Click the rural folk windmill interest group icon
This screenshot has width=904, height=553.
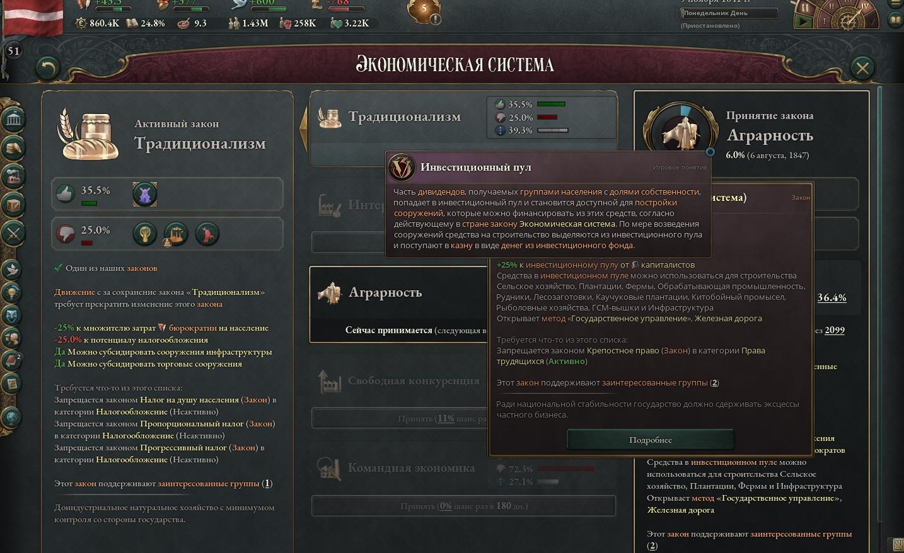click(145, 194)
